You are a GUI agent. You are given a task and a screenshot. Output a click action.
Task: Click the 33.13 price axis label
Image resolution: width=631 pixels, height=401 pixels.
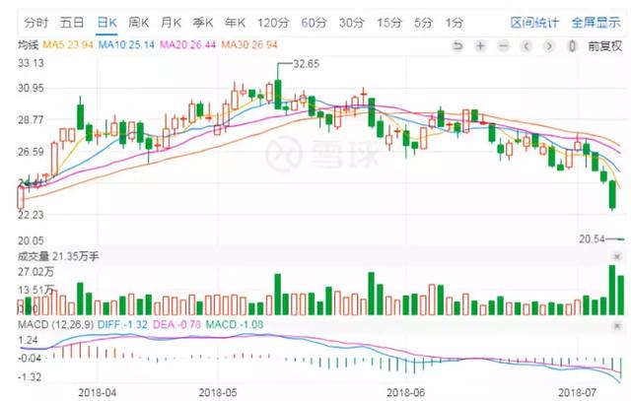[x=31, y=63]
